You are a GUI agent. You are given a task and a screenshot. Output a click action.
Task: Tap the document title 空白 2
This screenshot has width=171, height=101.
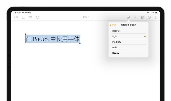tap(85, 17)
